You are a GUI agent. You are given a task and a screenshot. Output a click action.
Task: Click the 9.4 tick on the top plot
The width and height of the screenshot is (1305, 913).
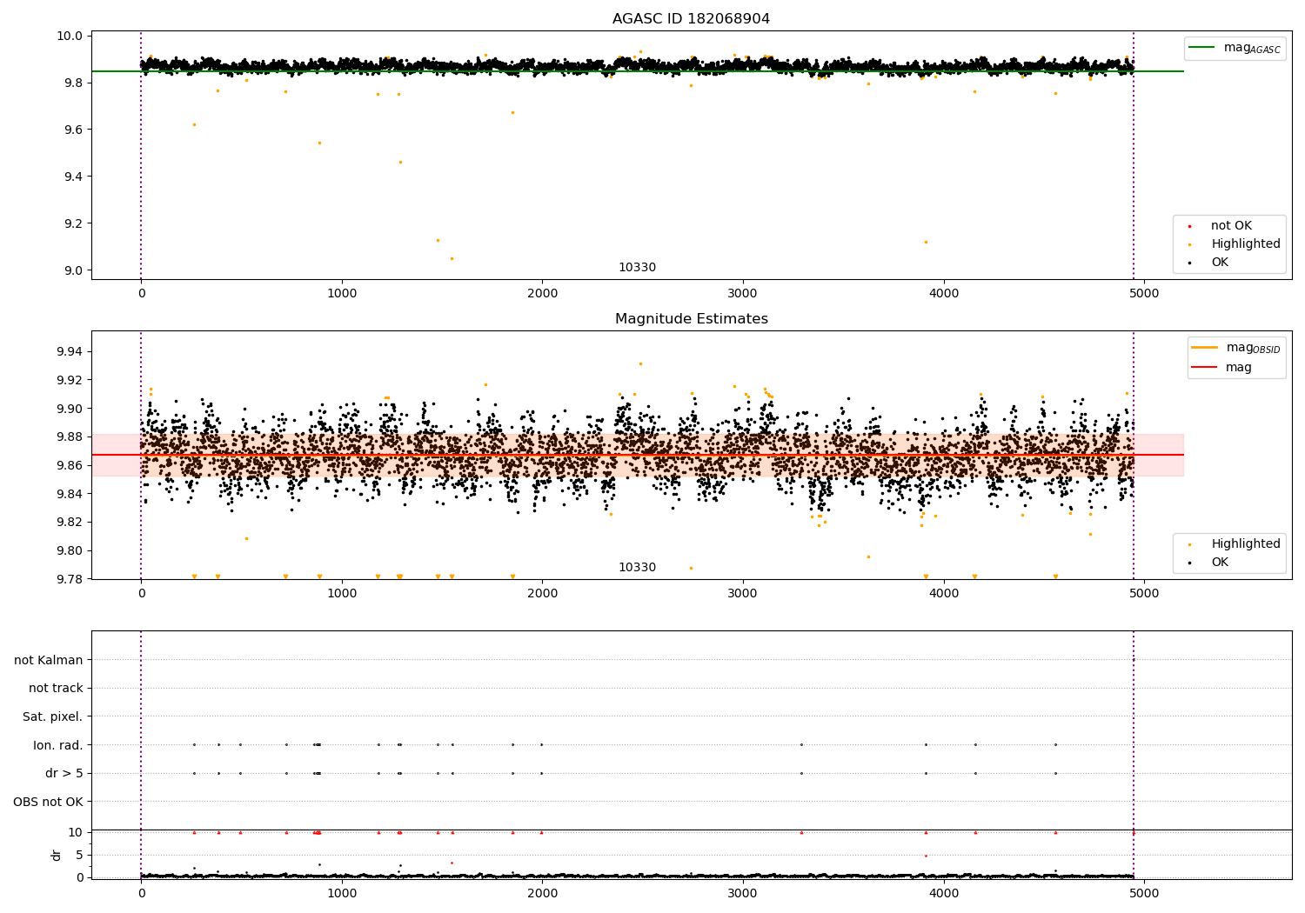tap(74, 177)
